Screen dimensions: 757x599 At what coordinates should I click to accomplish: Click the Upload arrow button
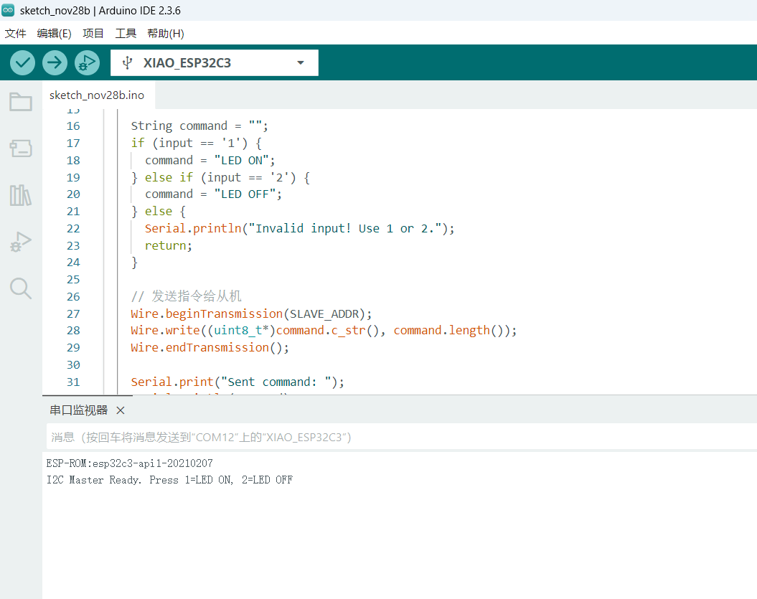tap(55, 62)
